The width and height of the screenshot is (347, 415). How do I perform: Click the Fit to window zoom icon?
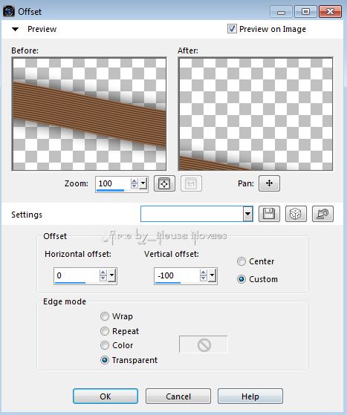[x=164, y=183]
